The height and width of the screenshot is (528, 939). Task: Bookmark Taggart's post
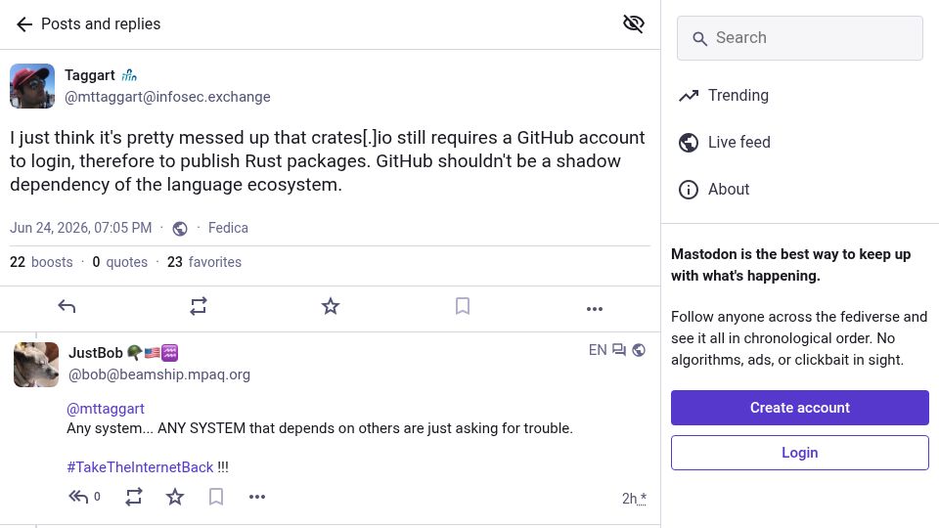tap(463, 306)
